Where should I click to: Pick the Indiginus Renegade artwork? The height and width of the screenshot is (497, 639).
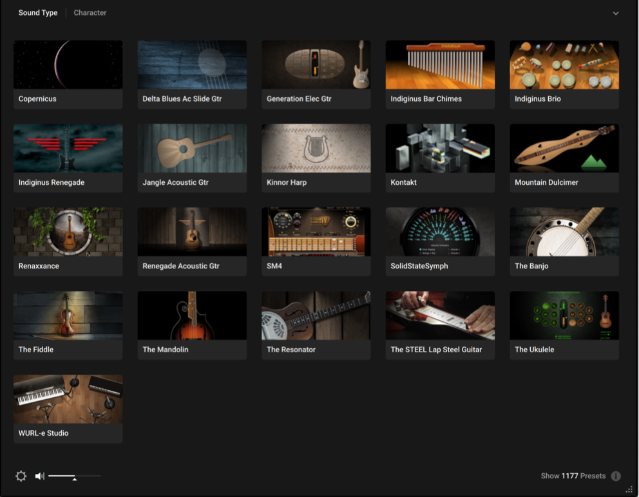(68, 148)
